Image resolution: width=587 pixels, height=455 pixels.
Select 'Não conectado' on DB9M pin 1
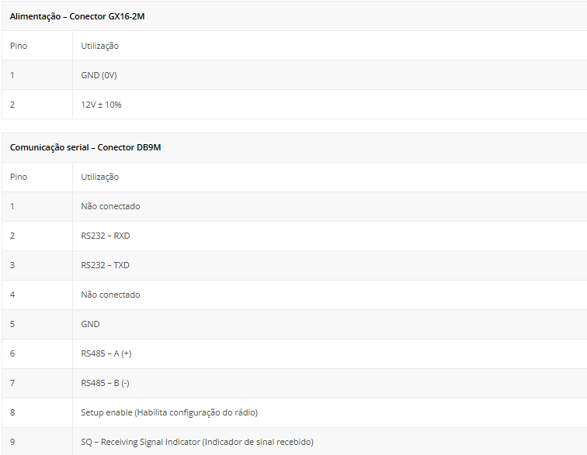point(110,206)
